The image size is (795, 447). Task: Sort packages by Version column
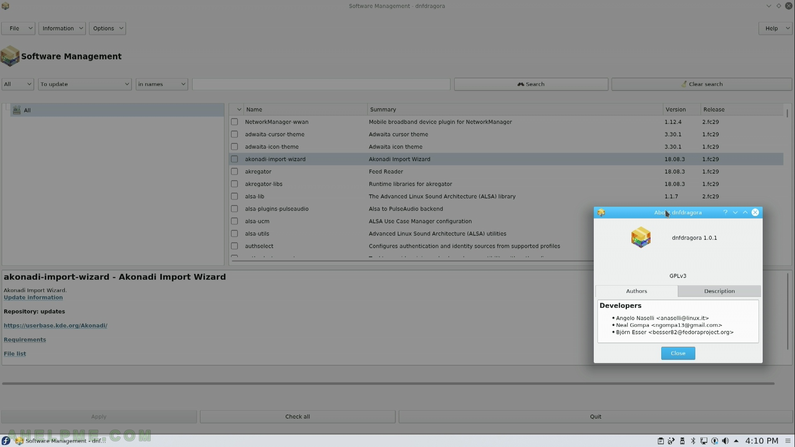682,109
